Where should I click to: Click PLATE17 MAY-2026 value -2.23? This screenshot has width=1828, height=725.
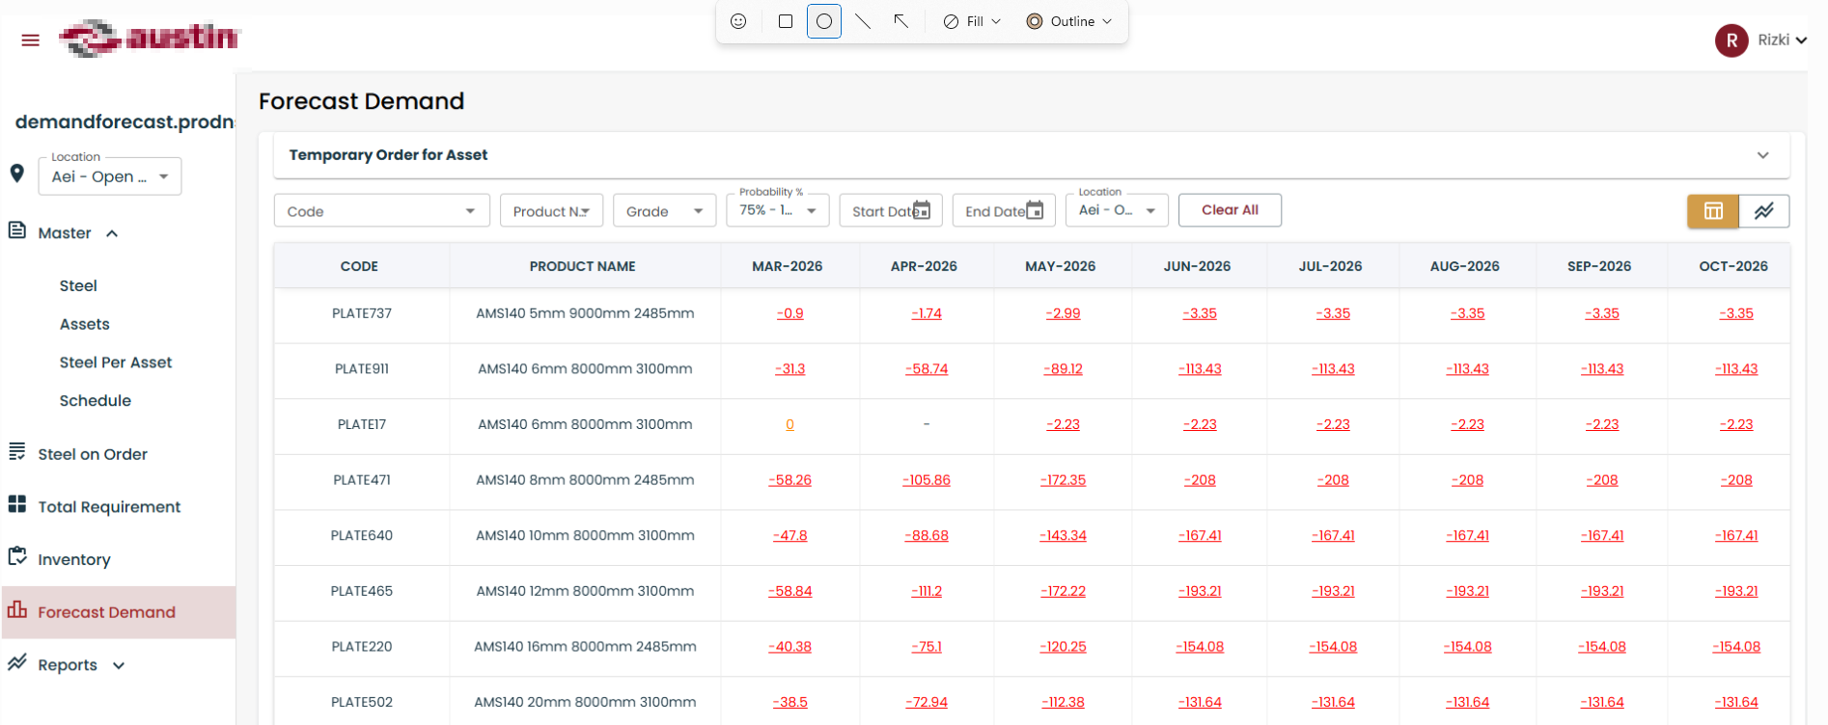[x=1063, y=424]
